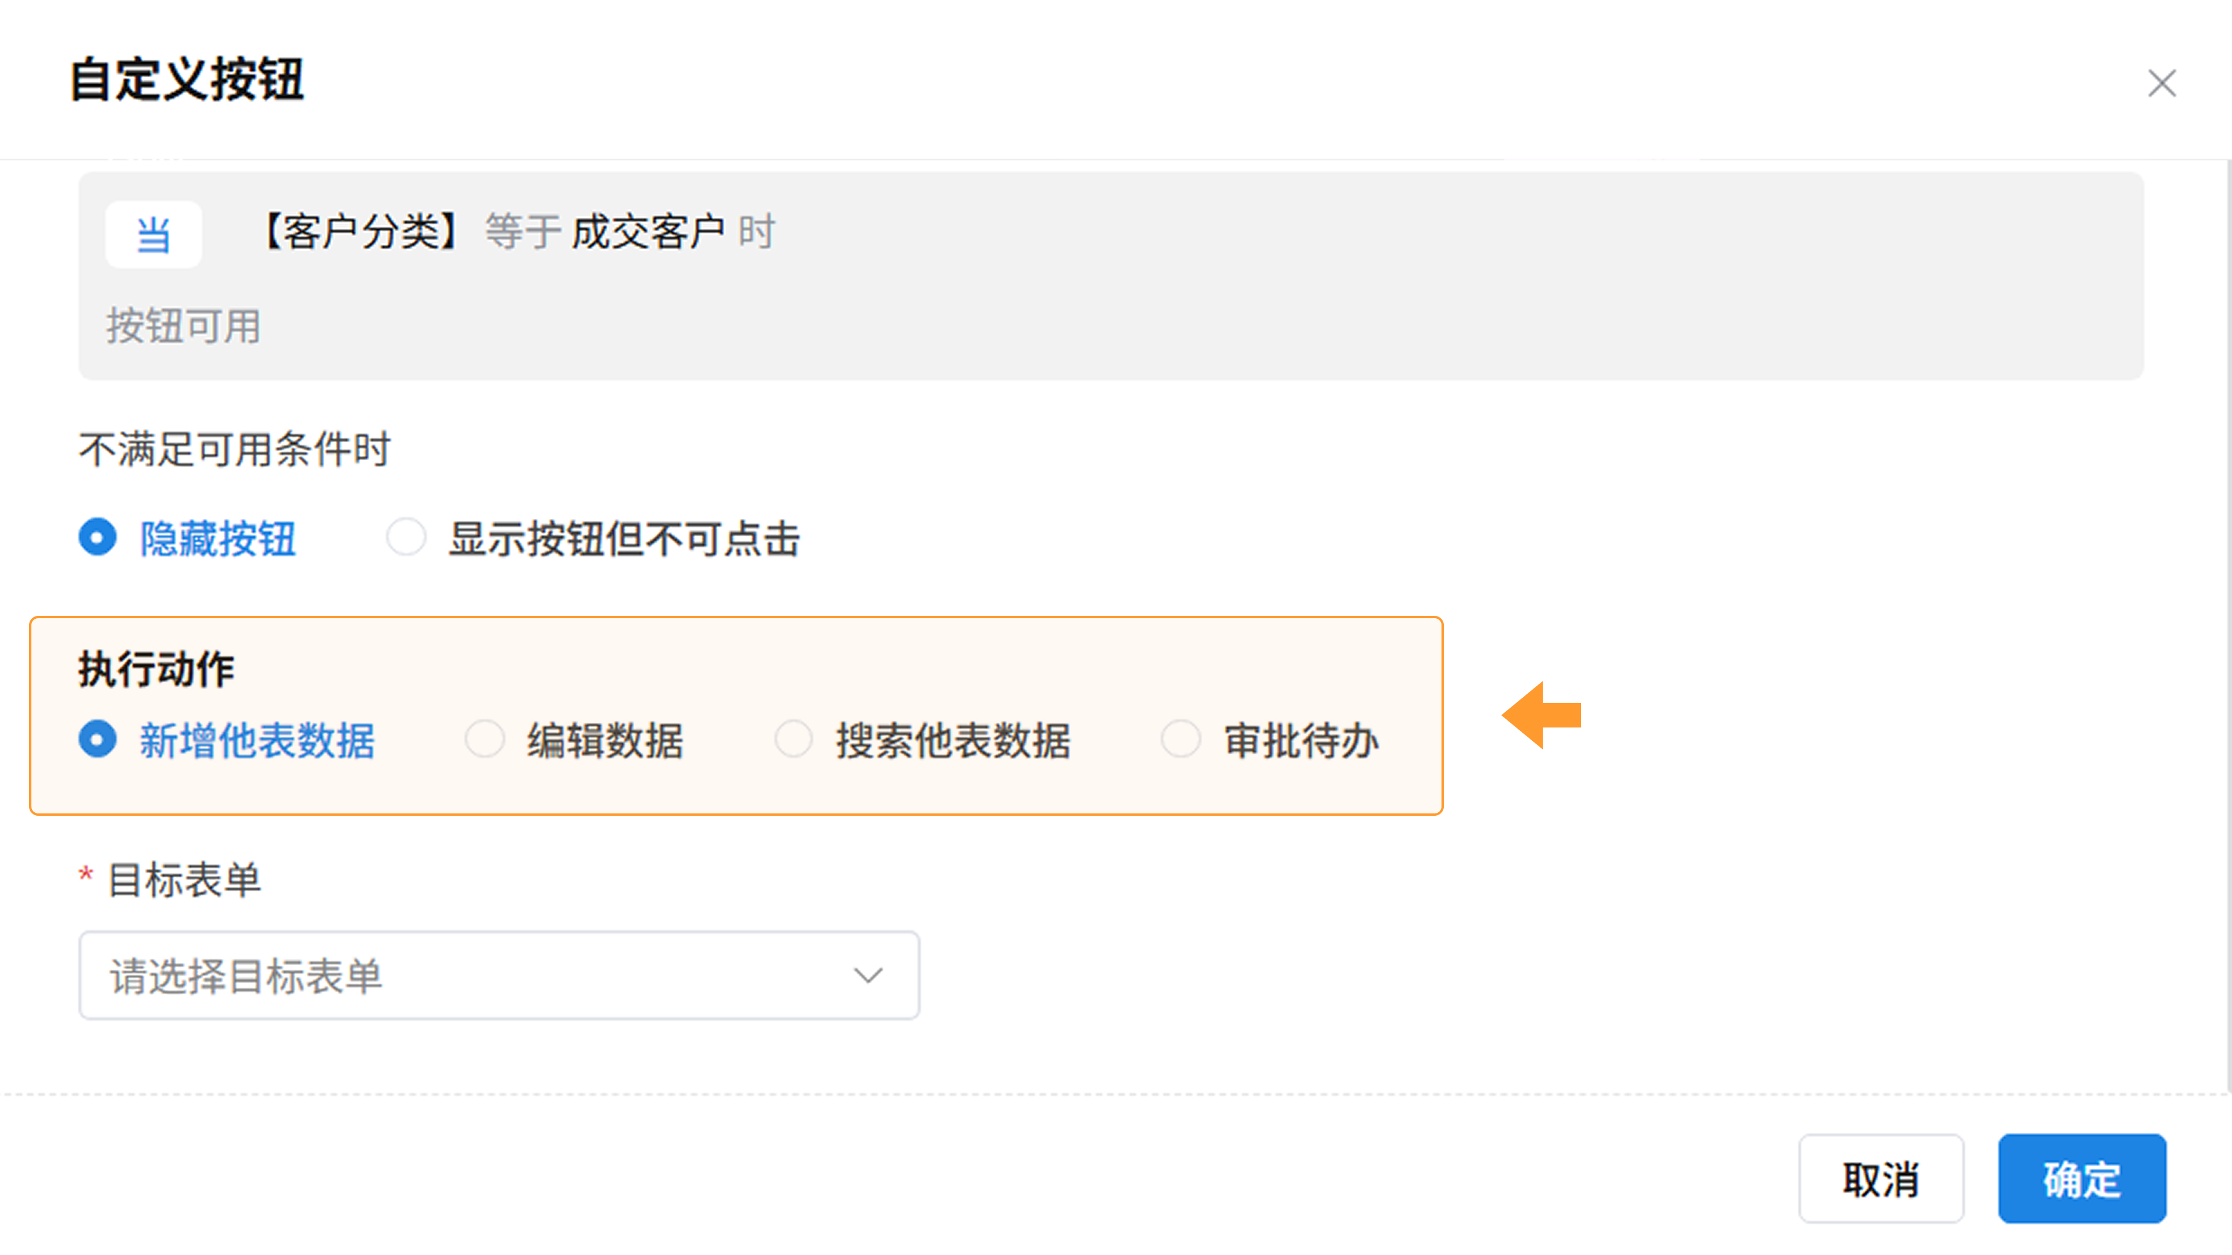Click the 成交客户 condition value
Image resolution: width=2232 pixels, height=1255 pixels.
coord(648,232)
